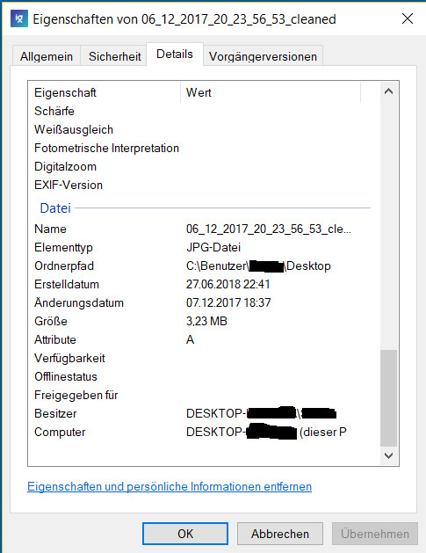Click the vertical scrollbar thumb
The image size is (426, 553).
pyautogui.click(x=388, y=398)
